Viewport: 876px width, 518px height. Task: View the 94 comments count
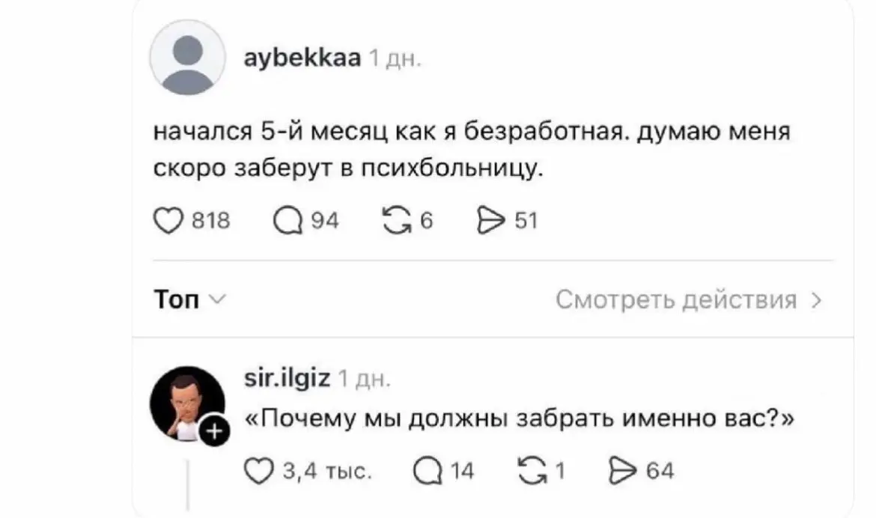coord(323,219)
